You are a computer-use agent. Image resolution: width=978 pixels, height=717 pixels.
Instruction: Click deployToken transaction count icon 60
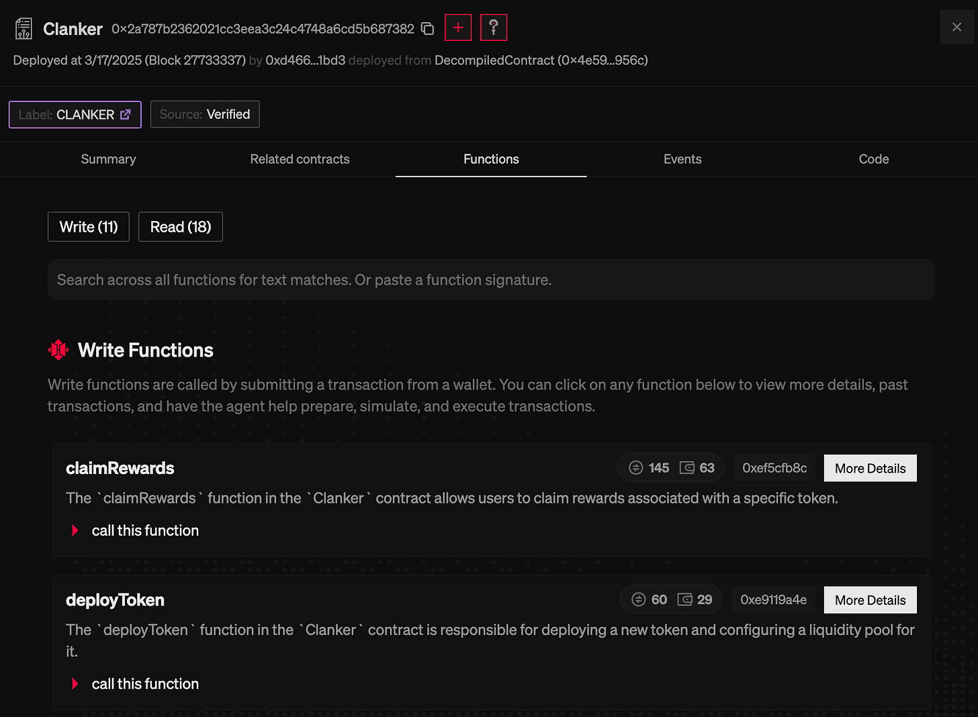pyautogui.click(x=639, y=600)
